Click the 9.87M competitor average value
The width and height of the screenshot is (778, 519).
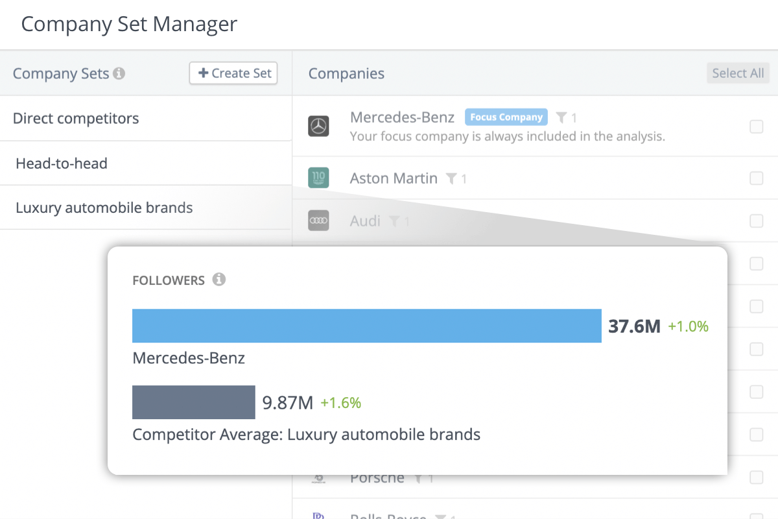pos(288,403)
